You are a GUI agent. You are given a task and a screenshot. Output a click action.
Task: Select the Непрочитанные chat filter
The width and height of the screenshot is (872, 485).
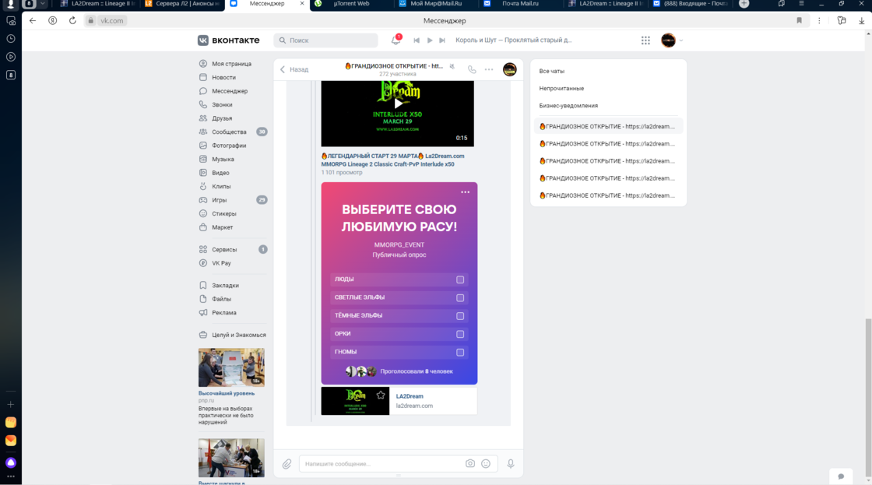pyautogui.click(x=561, y=89)
